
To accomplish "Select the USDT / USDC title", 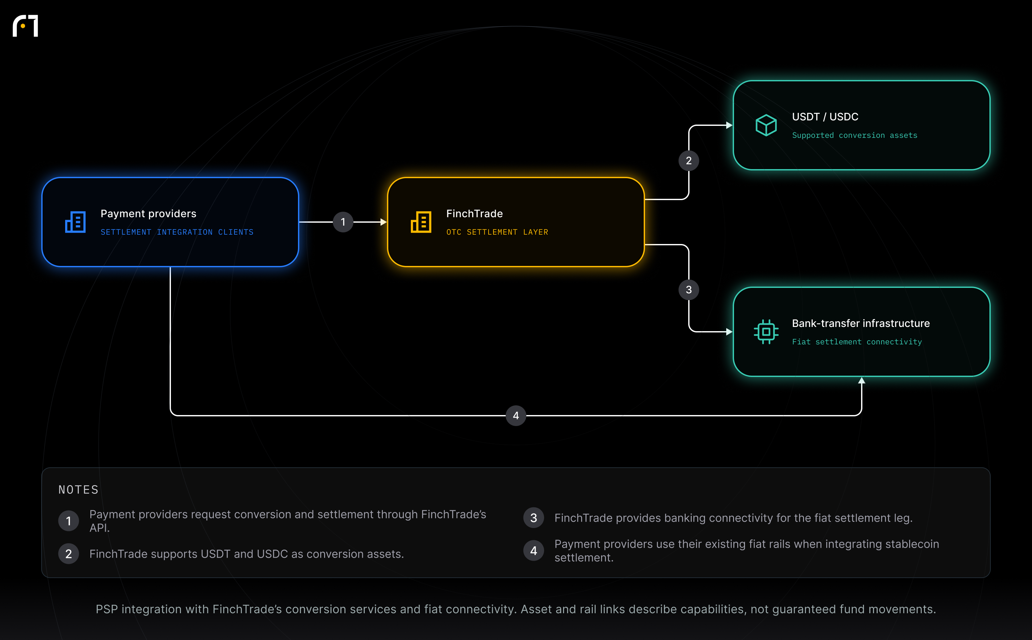I will 825,117.
